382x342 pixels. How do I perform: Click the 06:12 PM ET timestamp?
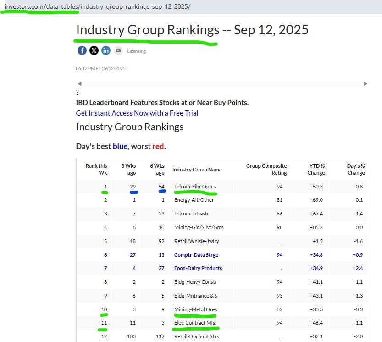[x=100, y=68]
